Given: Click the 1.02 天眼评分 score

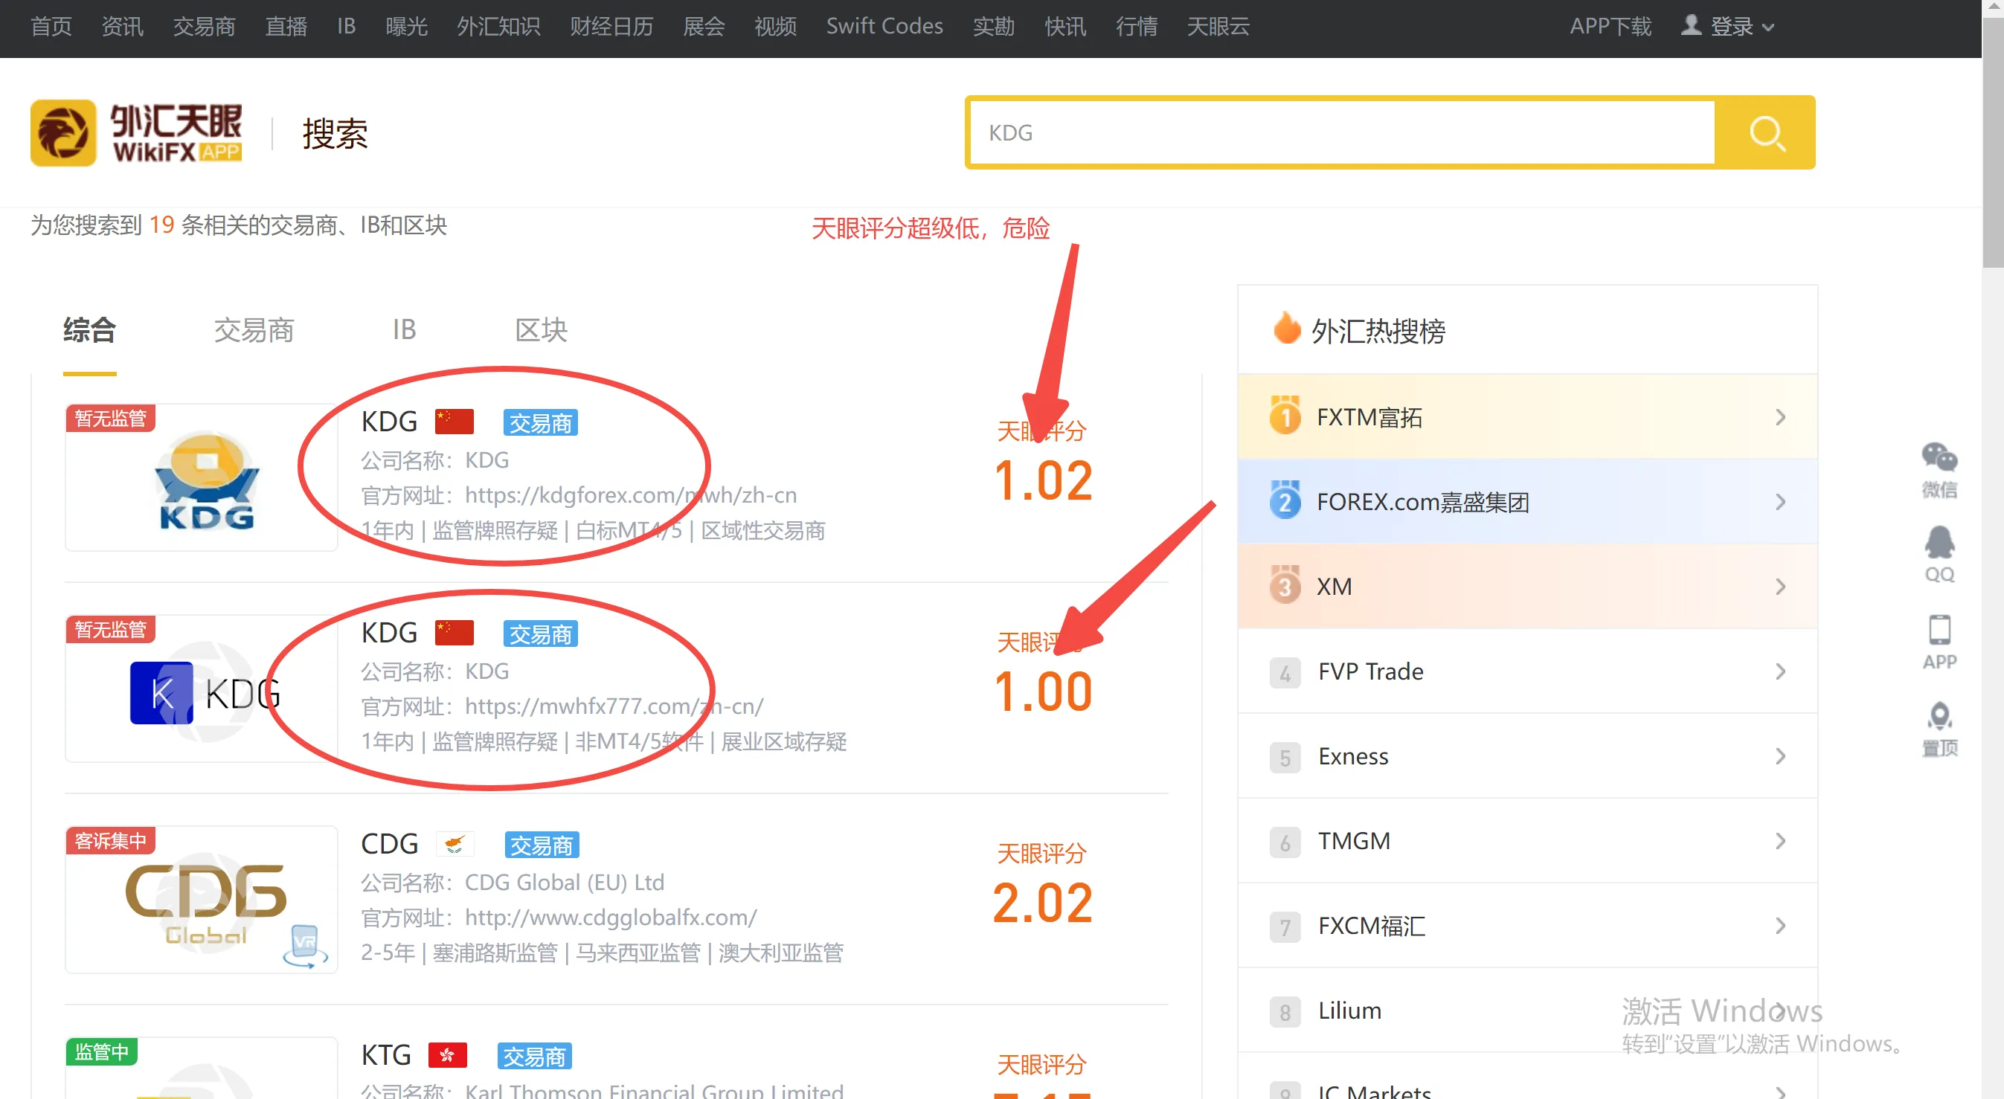Looking at the screenshot, I should (1042, 480).
